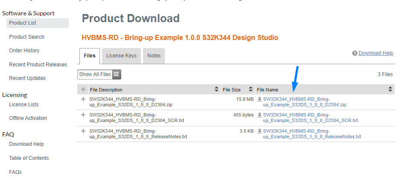Expand the D2304_SCR.txt file row
This screenshot has height=179, width=401.
pyautogui.click(x=83, y=115)
